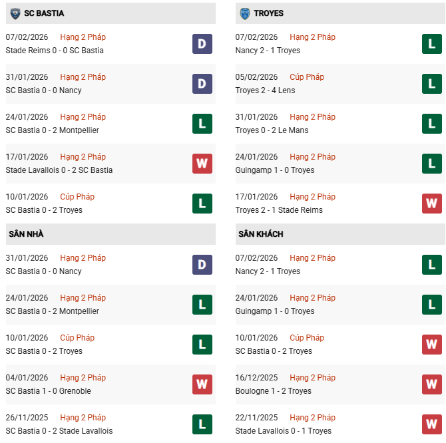Click W badge for Stade Lavallois 0-1 Troyes
446x443 pixels.
[431, 424]
